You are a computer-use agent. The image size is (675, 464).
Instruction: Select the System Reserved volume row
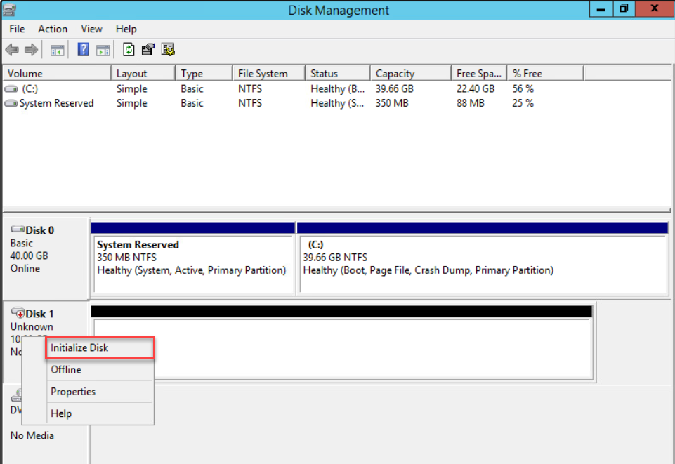pyautogui.click(x=49, y=103)
